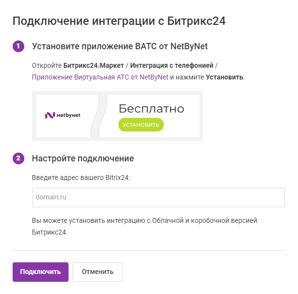The image size is (298, 294).
Task: Click the bold Установить word in instructions
Action: (224, 77)
